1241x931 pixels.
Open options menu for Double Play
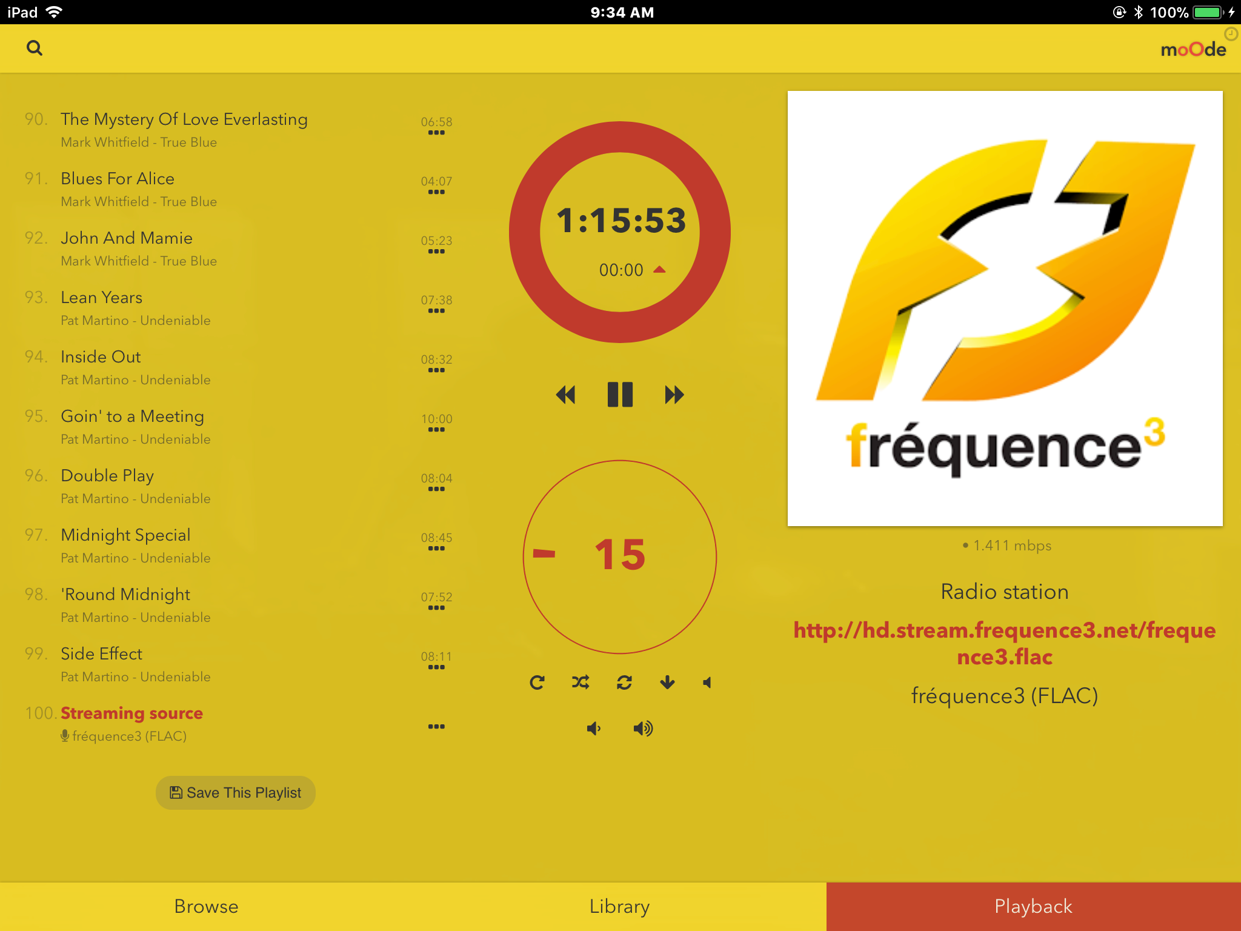point(436,489)
